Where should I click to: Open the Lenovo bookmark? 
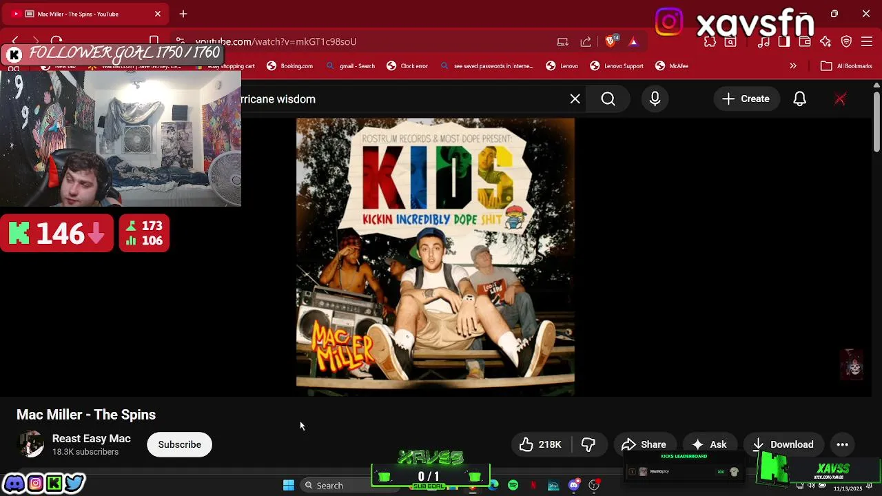click(x=562, y=66)
